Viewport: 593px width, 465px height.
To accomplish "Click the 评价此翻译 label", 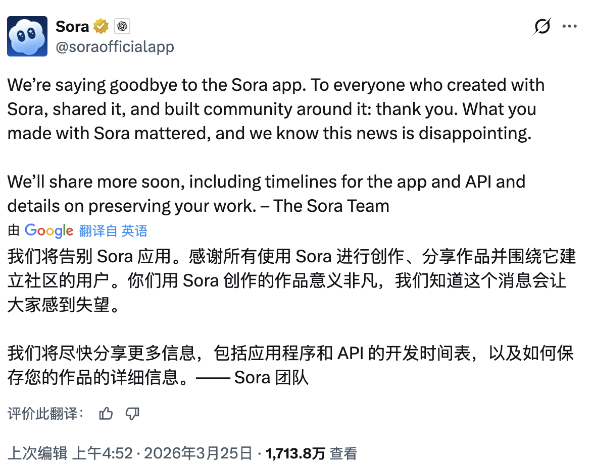I will 45,414.
